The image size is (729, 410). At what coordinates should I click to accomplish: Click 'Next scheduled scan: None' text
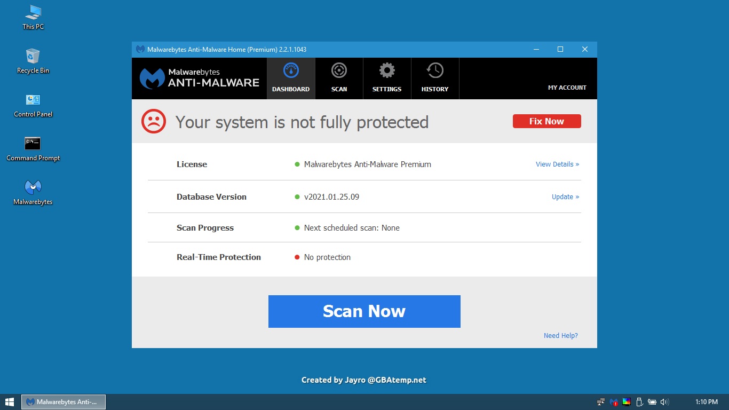point(352,228)
